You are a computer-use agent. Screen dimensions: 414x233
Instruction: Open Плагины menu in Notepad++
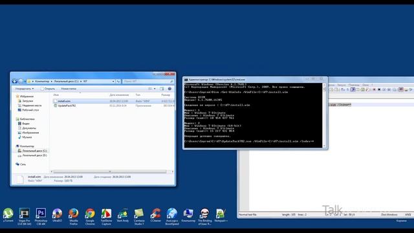pos(354,85)
